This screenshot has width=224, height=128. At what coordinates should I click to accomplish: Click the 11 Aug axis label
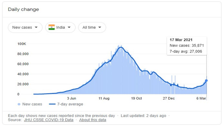point(104,98)
